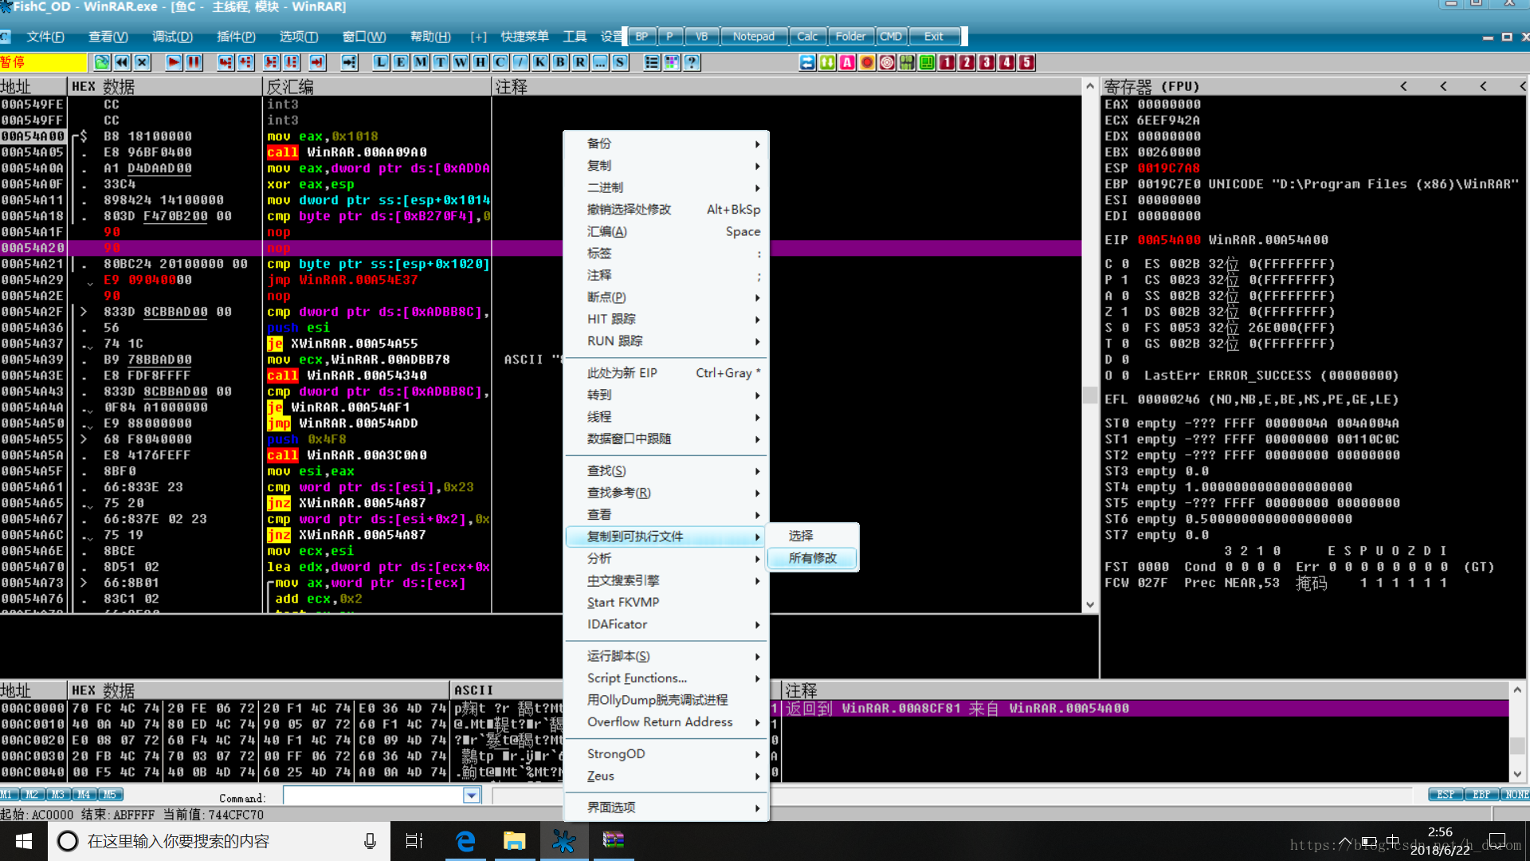Image resolution: width=1530 pixels, height=861 pixels.
Task: Click the Restart program rewind icon
Action: (x=122, y=62)
